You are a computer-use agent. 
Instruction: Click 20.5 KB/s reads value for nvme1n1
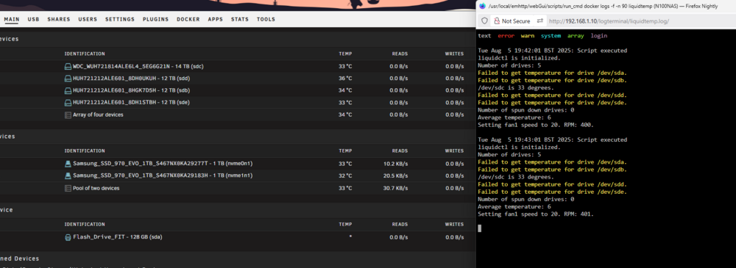[396, 175]
